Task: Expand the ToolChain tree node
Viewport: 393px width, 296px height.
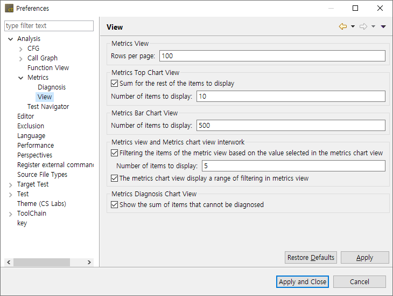Action: point(11,214)
